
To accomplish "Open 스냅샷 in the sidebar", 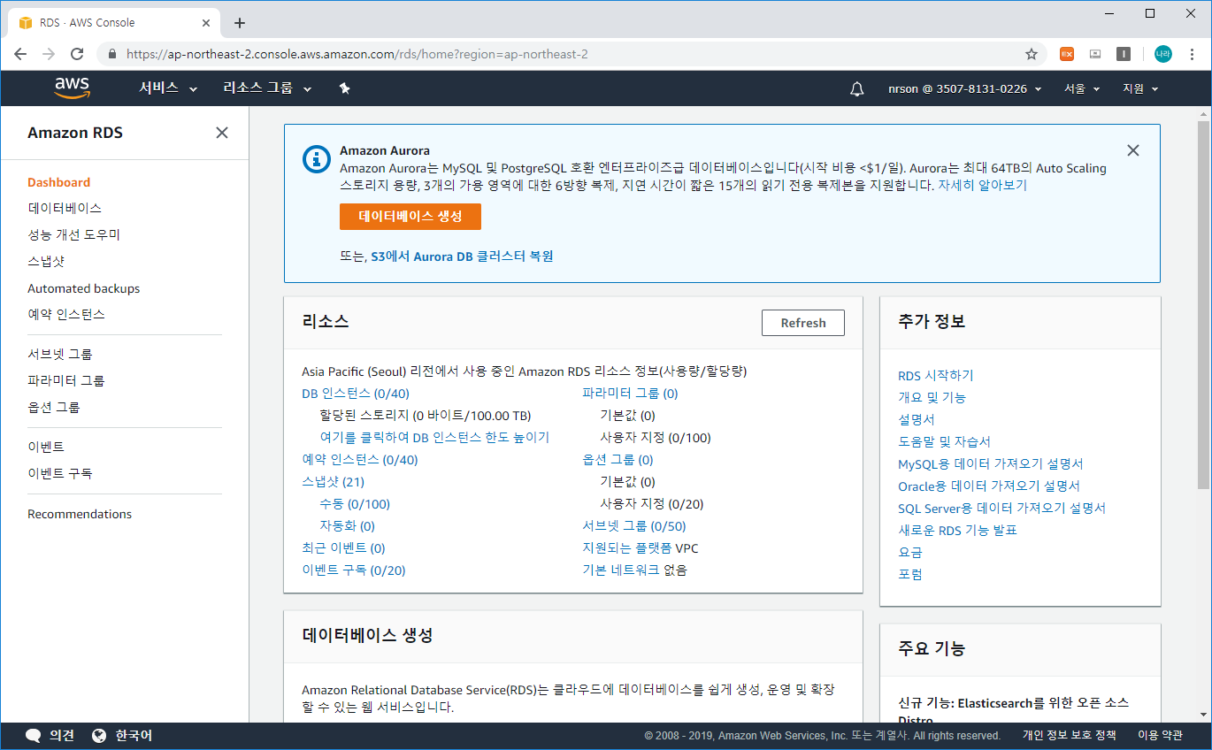I will tap(46, 262).
